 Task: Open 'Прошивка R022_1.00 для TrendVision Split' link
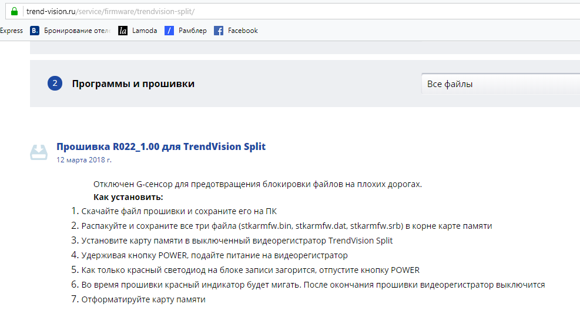(x=161, y=146)
